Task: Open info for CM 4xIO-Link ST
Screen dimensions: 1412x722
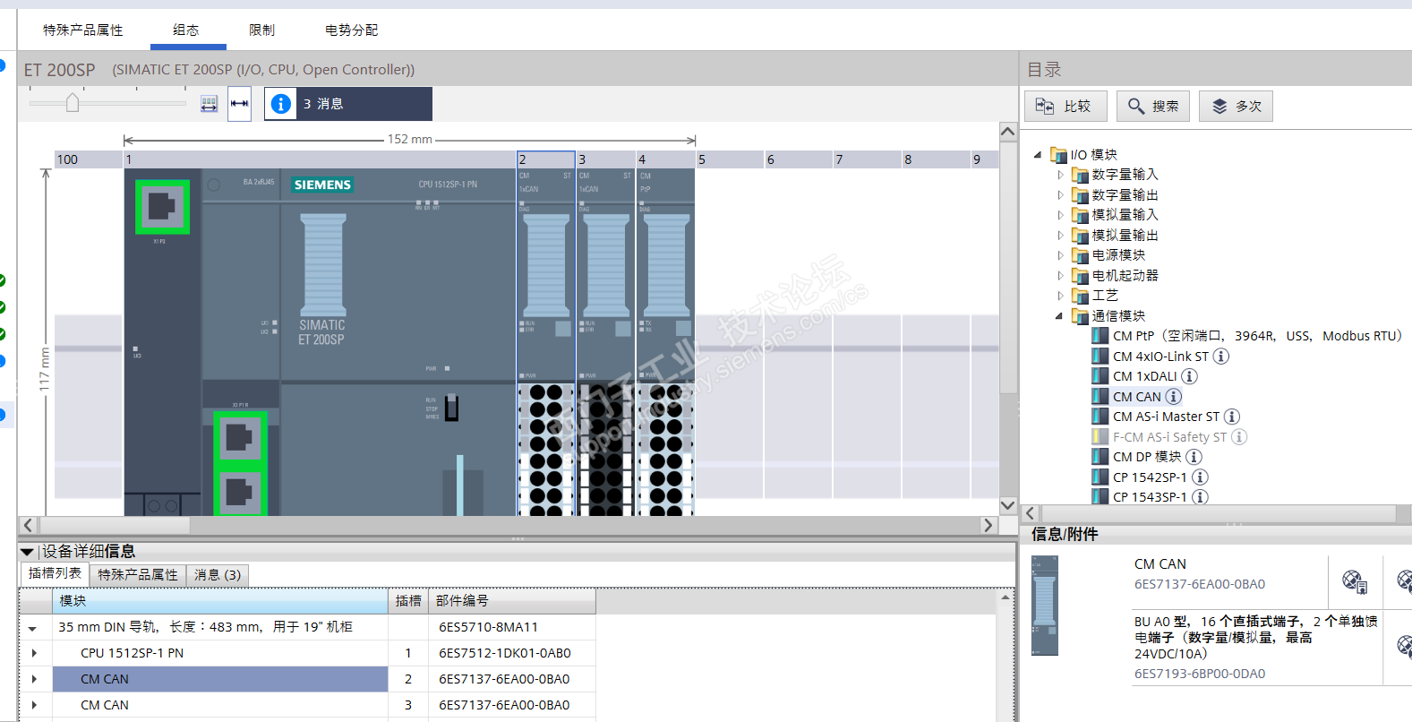Action: click(1220, 357)
